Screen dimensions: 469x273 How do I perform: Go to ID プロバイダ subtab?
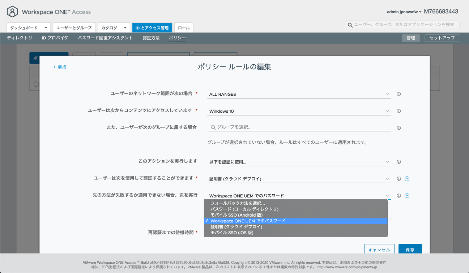55,38
